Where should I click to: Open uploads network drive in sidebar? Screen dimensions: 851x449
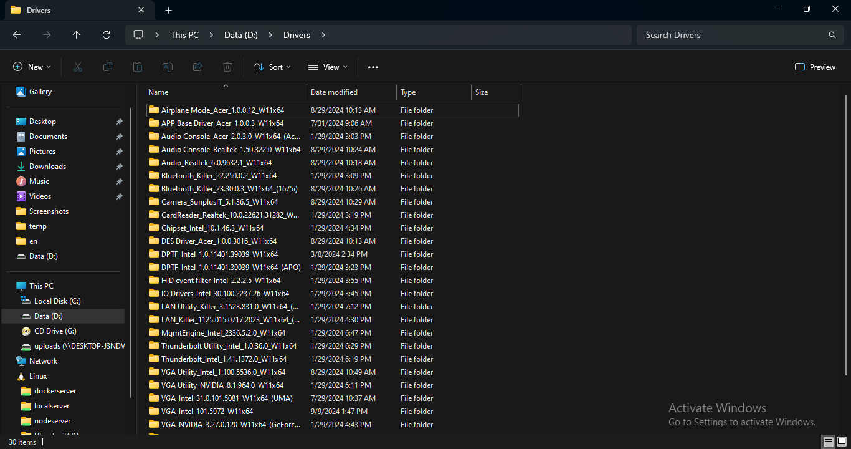coord(72,346)
